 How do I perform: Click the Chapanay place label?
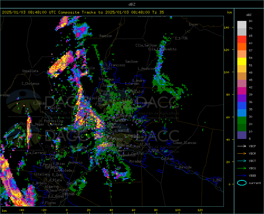pos(125,115)
